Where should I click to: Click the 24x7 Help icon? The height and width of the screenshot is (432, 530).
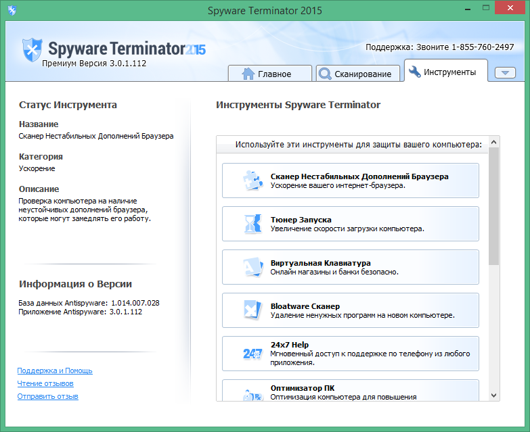pyautogui.click(x=253, y=354)
